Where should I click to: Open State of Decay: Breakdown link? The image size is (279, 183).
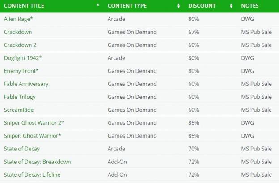pyautogui.click(x=38, y=162)
